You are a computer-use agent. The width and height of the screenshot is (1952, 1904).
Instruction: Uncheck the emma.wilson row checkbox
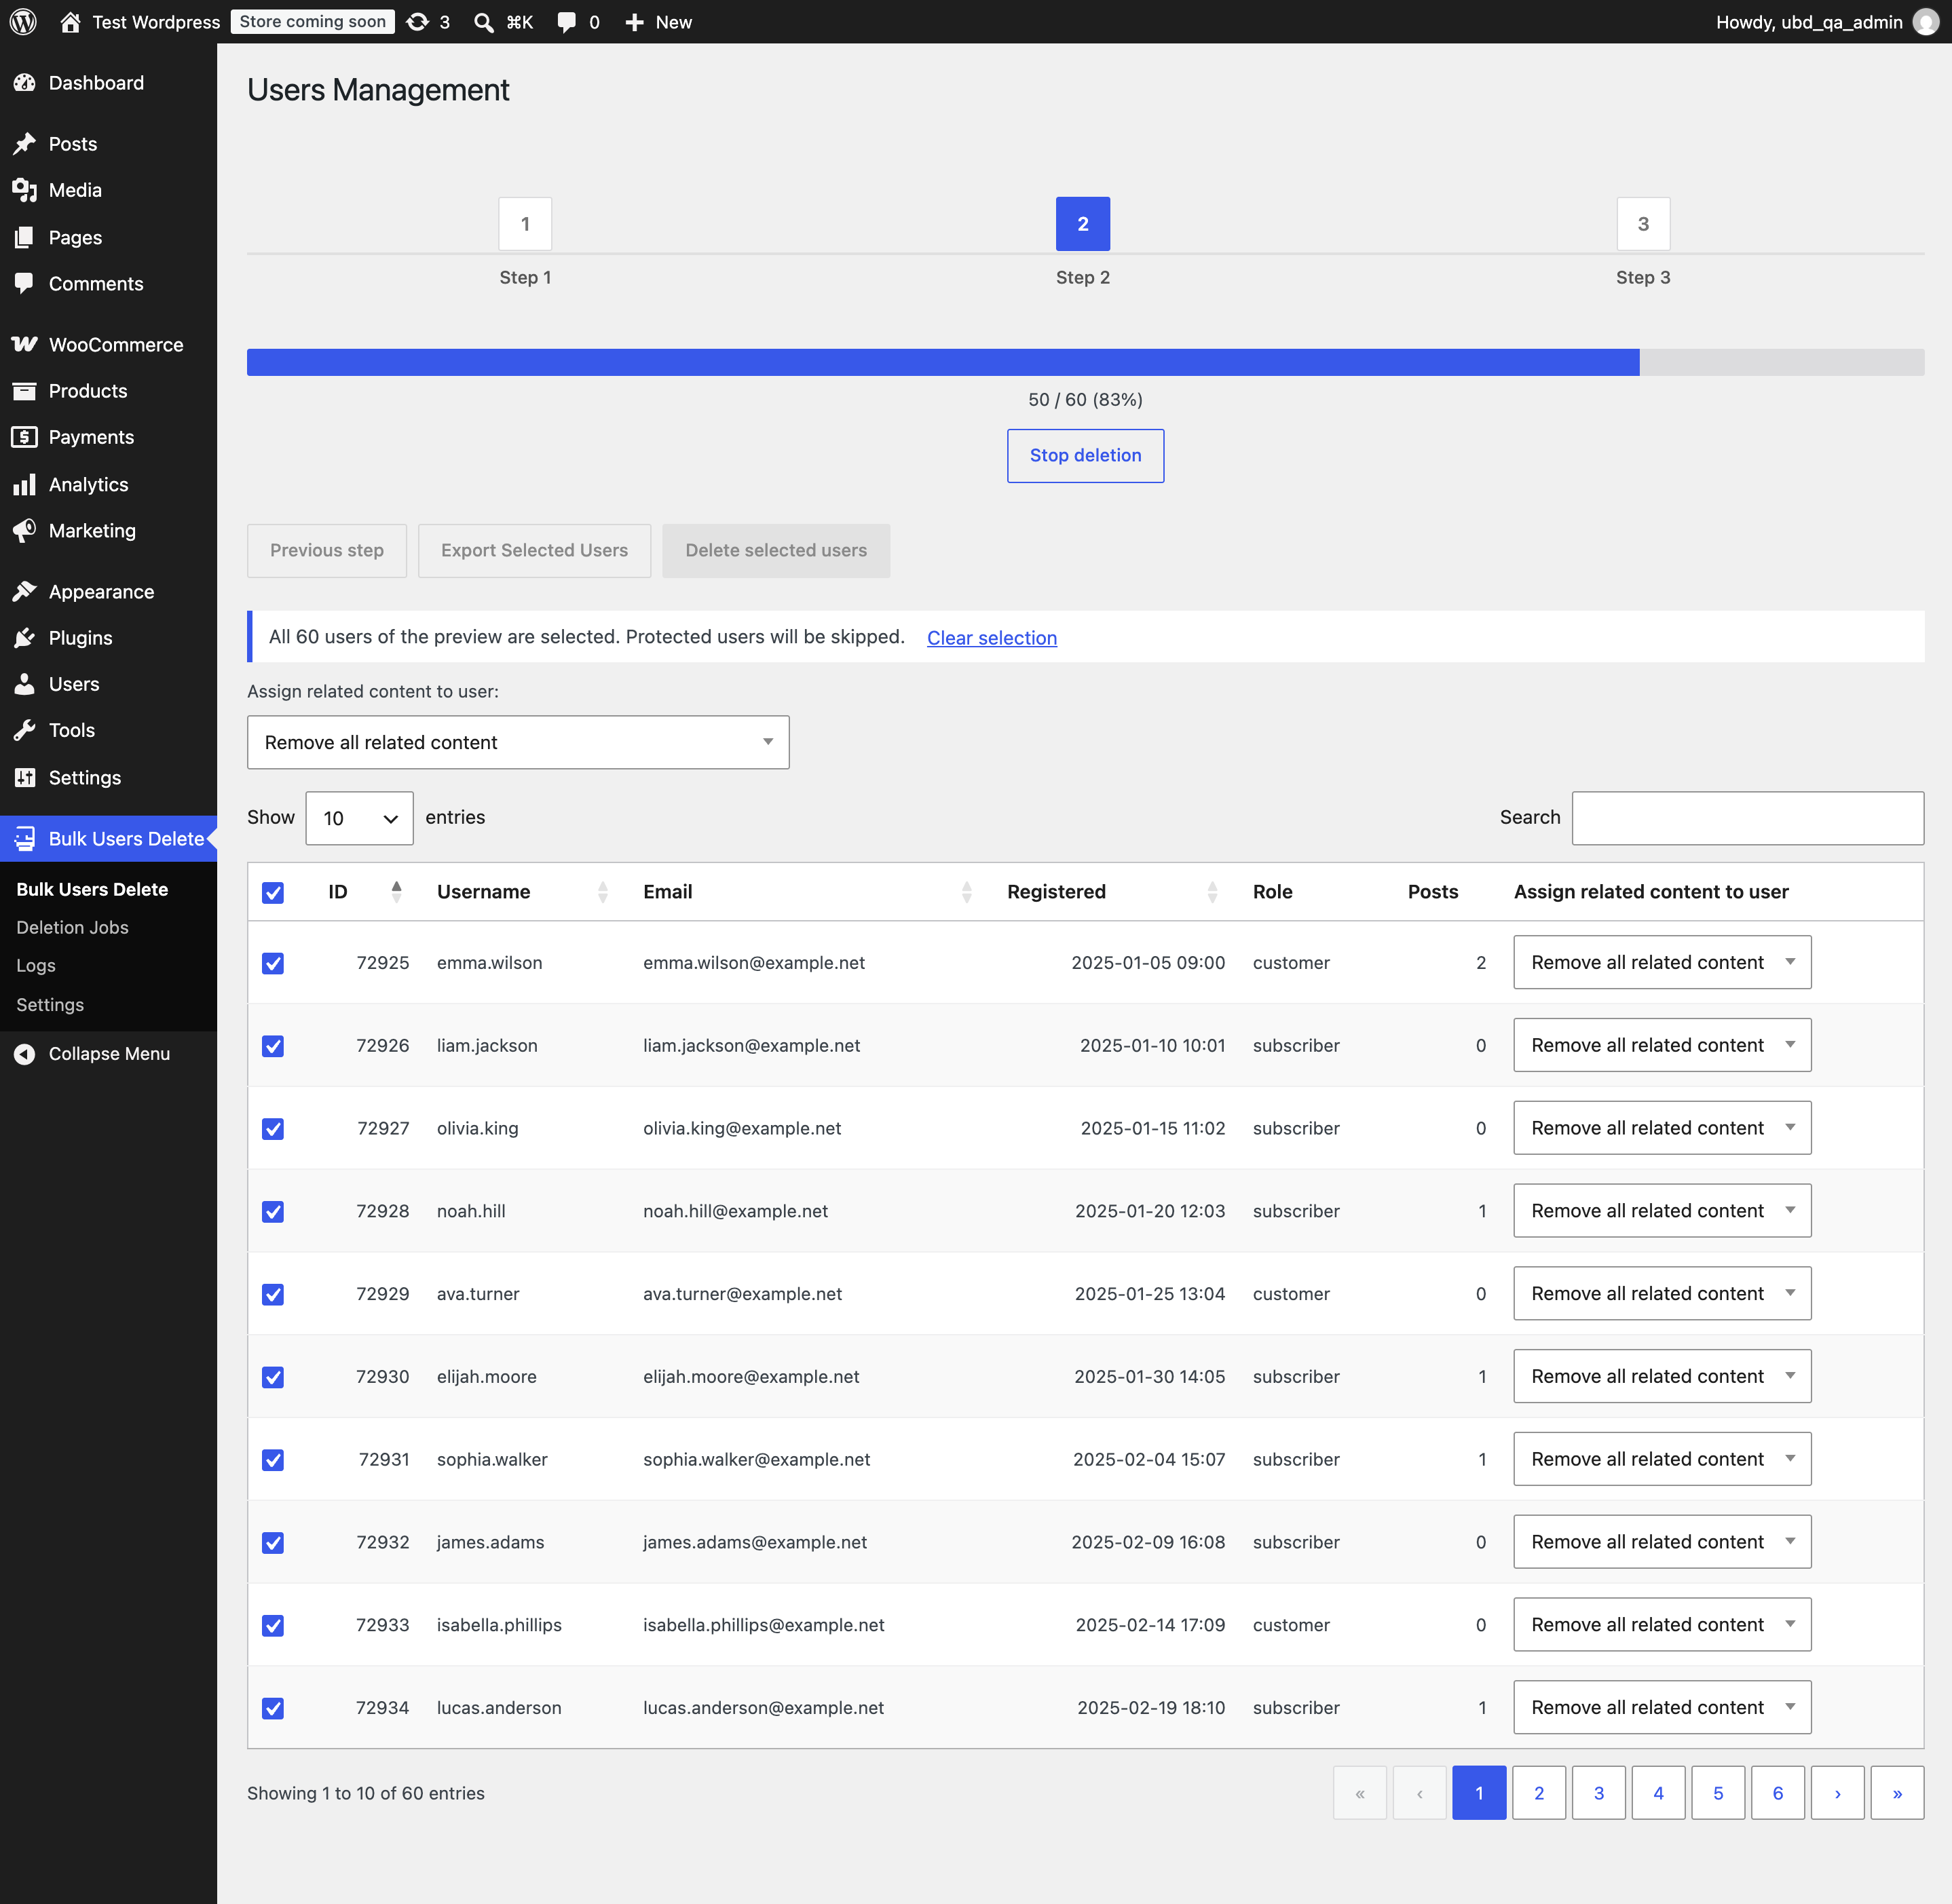(x=273, y=963)
